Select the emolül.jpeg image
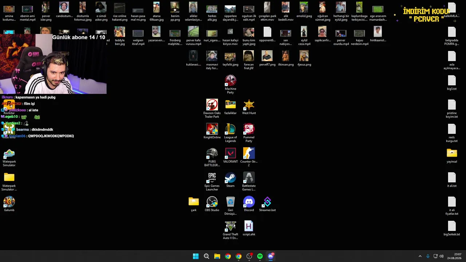The width and height of the screenshot is (466, 262). click(x=304, y=10)
